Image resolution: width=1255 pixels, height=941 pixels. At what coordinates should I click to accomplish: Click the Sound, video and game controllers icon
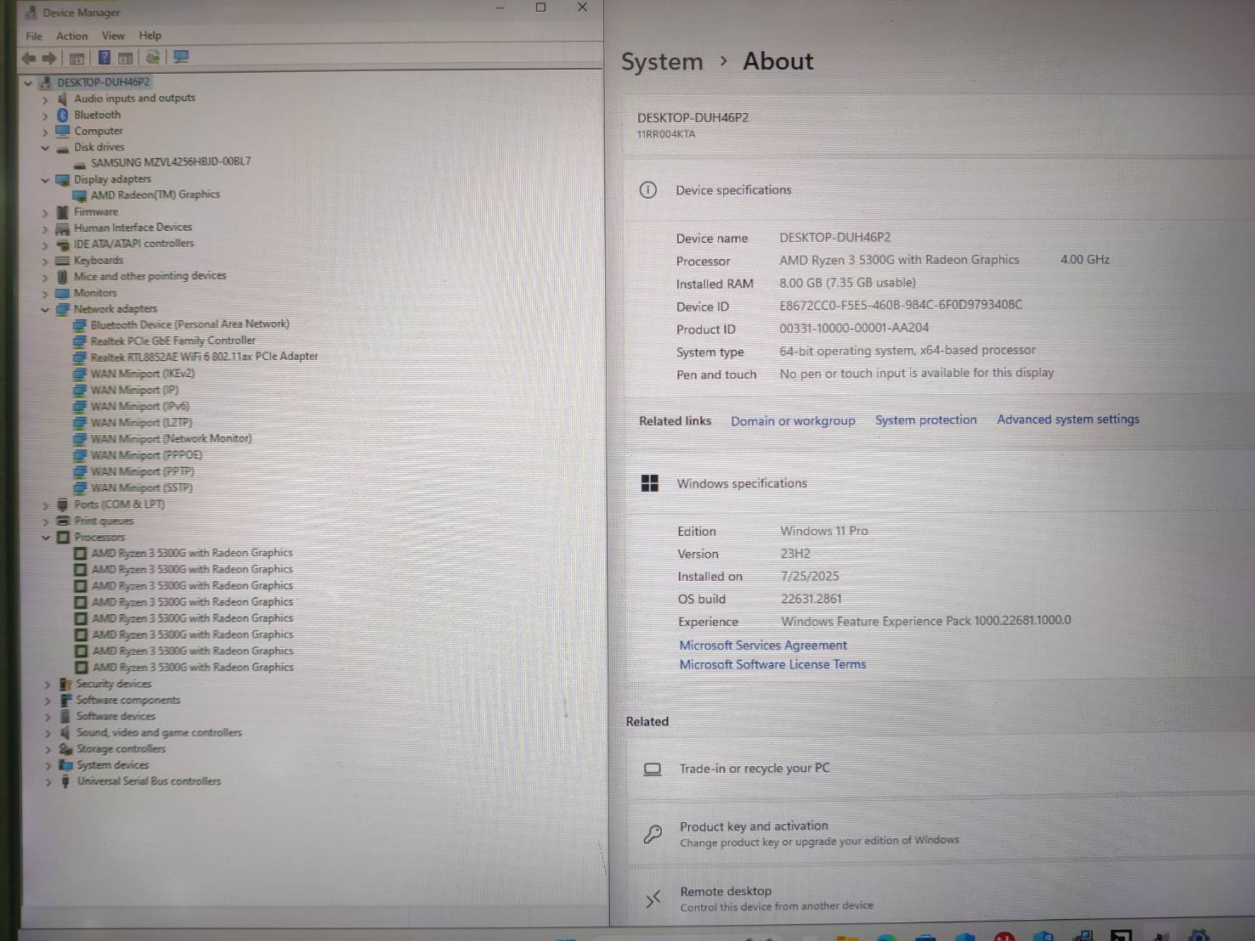[x=65, y=733]
